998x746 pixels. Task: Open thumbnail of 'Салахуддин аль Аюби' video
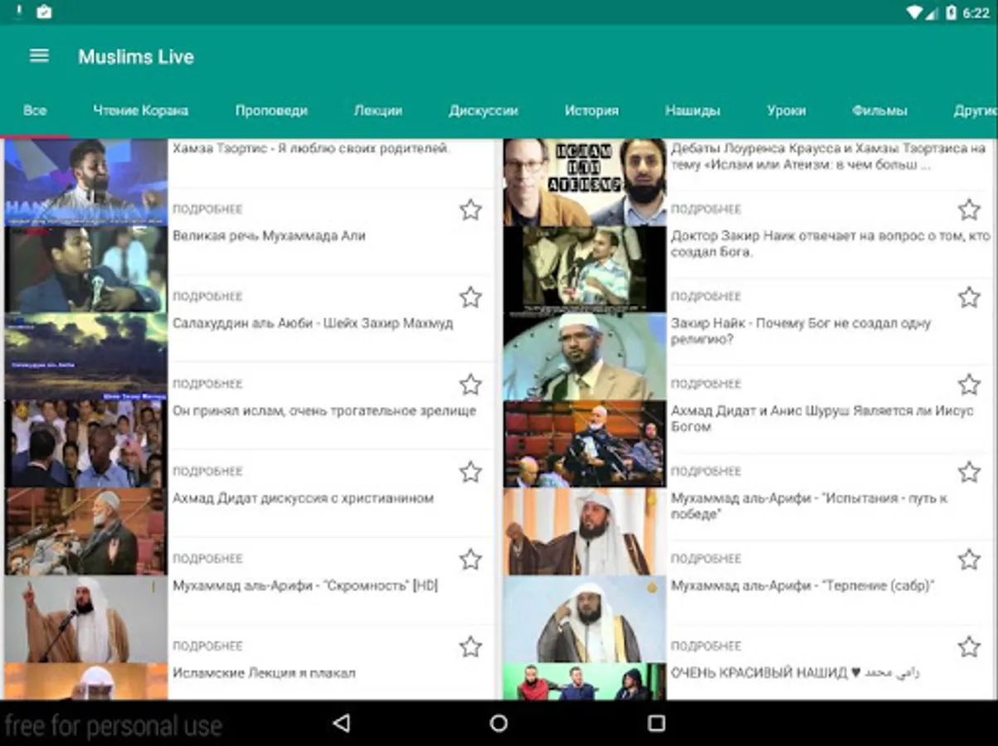click(86, 356)
